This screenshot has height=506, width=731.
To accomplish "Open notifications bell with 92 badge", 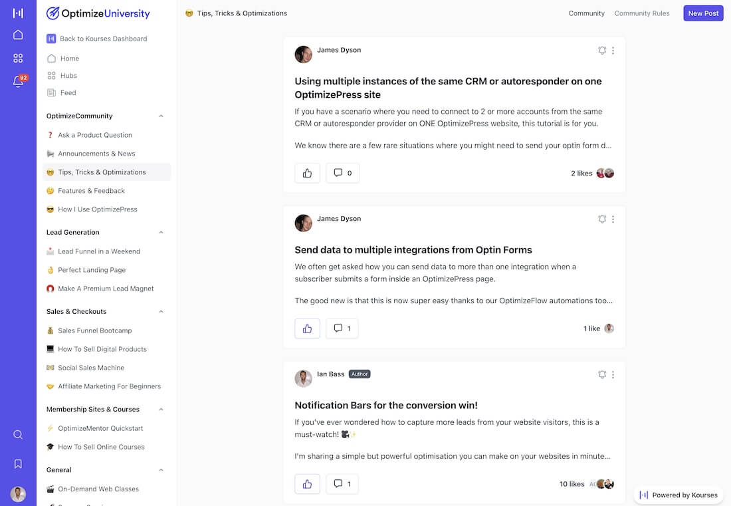I will point(19,80).
